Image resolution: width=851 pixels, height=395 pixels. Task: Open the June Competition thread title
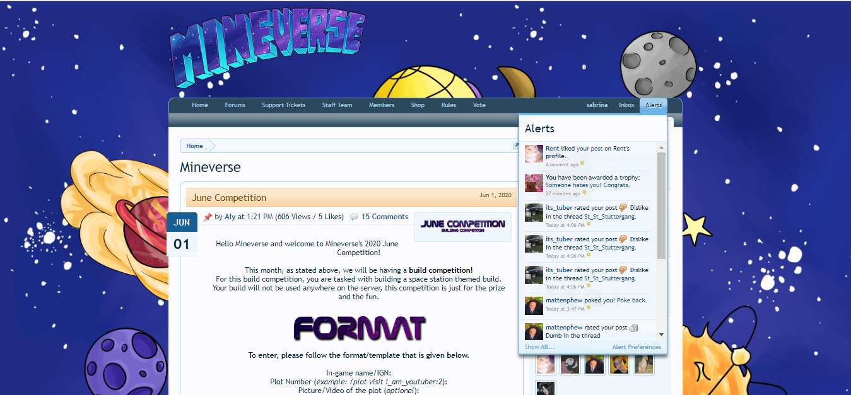pos(229,198)
